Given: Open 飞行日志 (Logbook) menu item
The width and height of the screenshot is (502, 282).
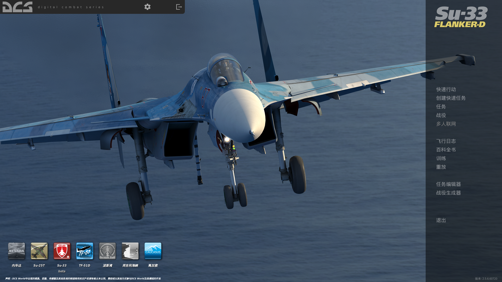Looking at the screenshot, I should tap(446, 141).
